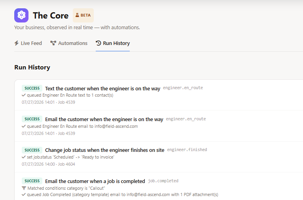Click the Automations workflow nodes icon
Screen dimensions: 303x200
53,43
